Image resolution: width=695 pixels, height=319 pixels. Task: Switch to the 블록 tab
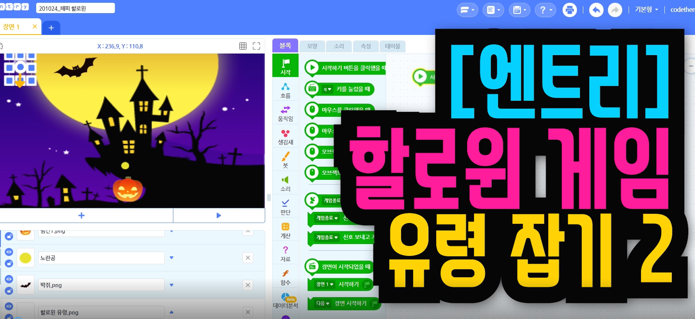click(x=285, y=46)
